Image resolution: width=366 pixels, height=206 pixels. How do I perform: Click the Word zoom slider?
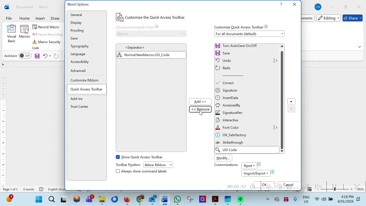(335, 189)
